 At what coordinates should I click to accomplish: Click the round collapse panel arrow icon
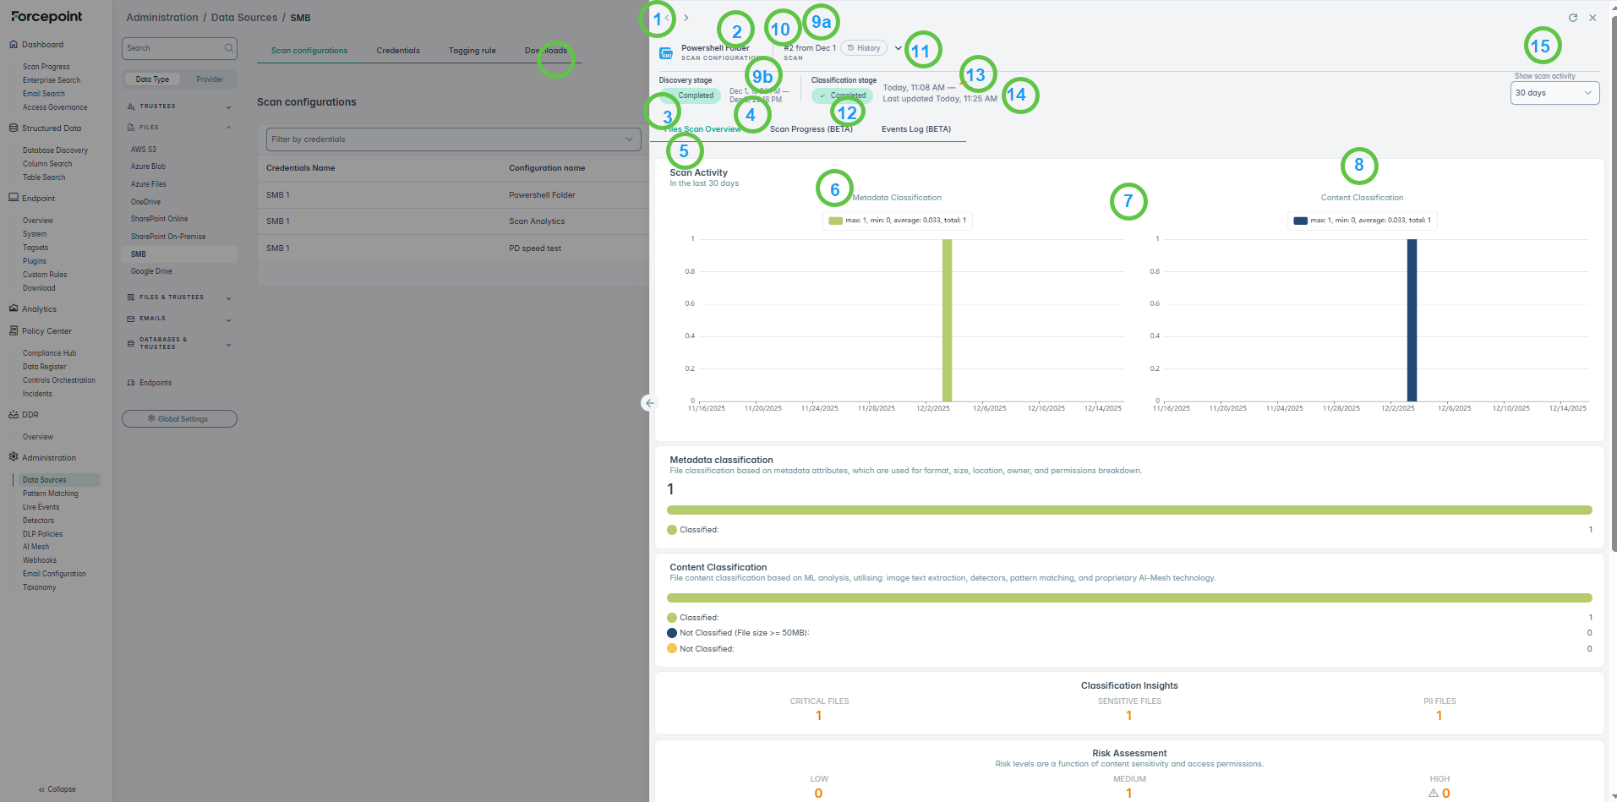(x=648, y=403)
